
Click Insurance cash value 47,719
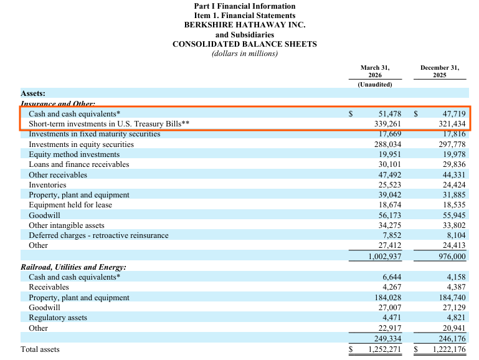click(454, 113)
